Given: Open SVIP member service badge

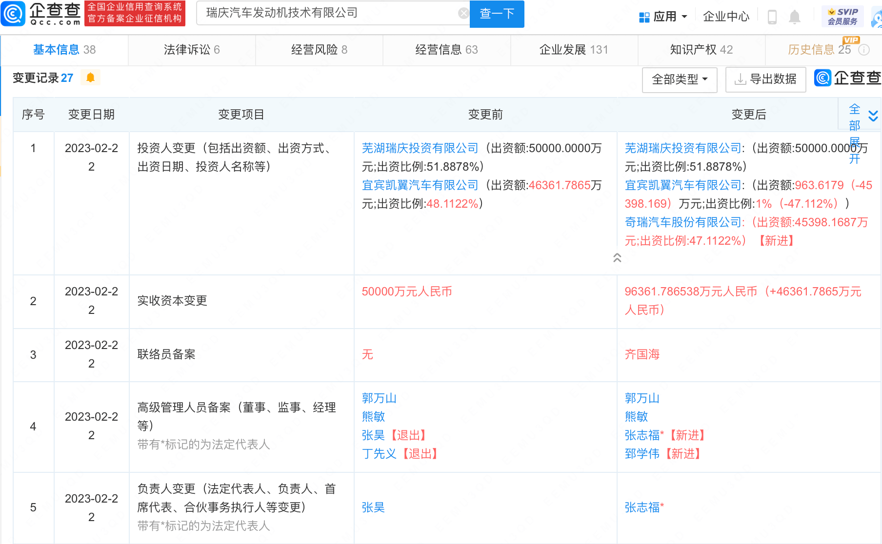Looking at the screenshot, I should point(842,17).
